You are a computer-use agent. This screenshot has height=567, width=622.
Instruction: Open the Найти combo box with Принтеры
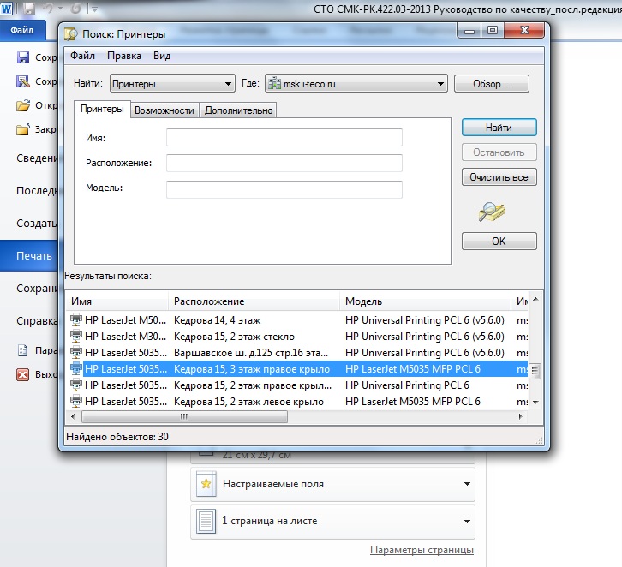(x=172, y=84)
